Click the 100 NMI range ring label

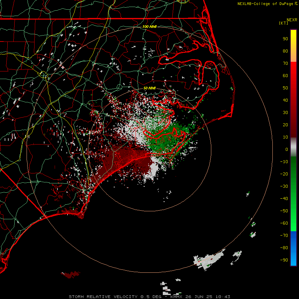[x=149, y=27]
